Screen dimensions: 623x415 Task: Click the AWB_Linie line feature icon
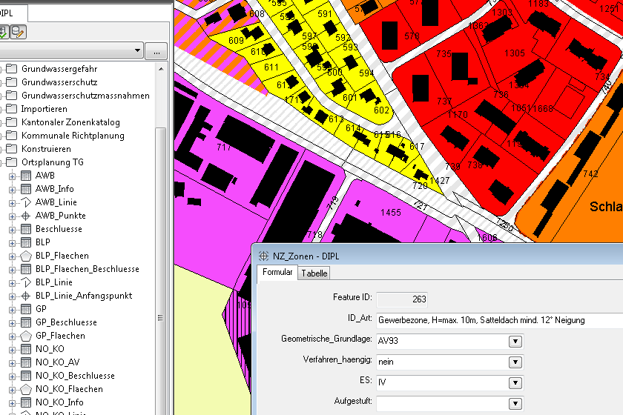pos(25,202)
